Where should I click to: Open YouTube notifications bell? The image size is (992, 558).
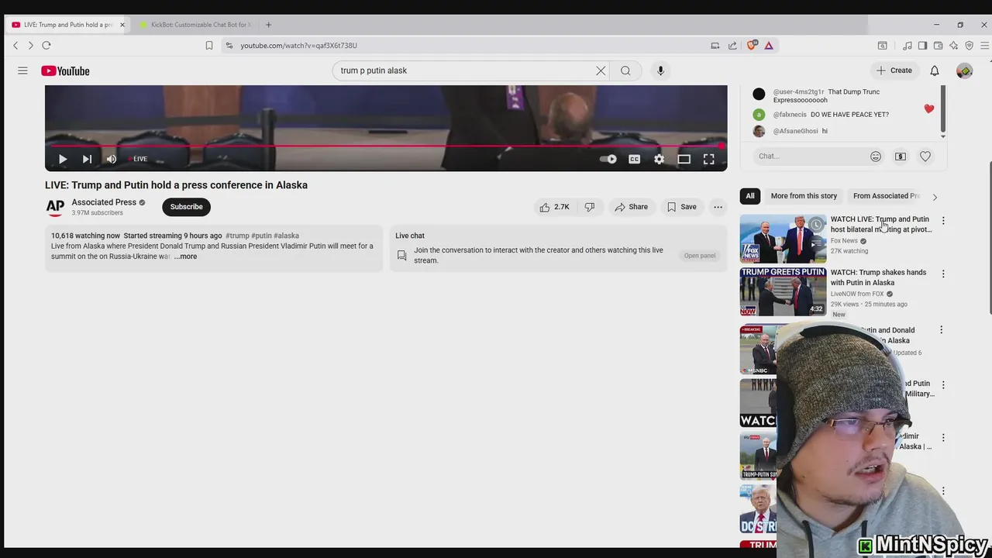click(935, 71)
